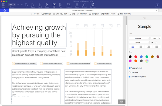Switch to the Sample Document Extended.pdf tab
Viewport: 162px width, 106px height.
pos(83,10)
